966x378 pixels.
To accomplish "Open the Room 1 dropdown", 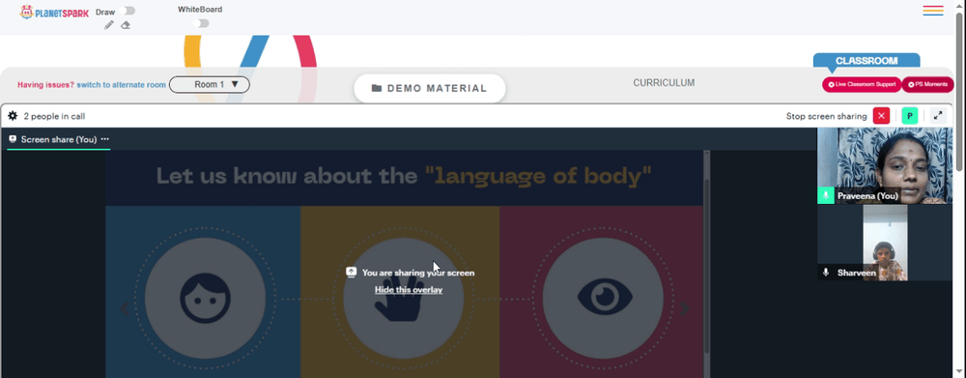I will pyautogui.click(x=210, y=84).
